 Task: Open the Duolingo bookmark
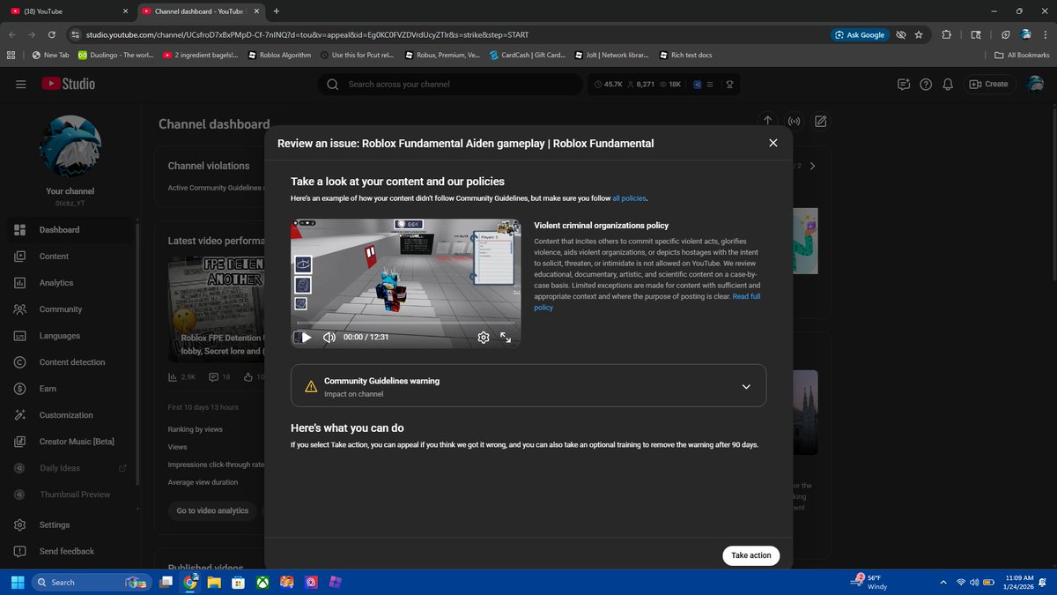[x=116, y=55]
